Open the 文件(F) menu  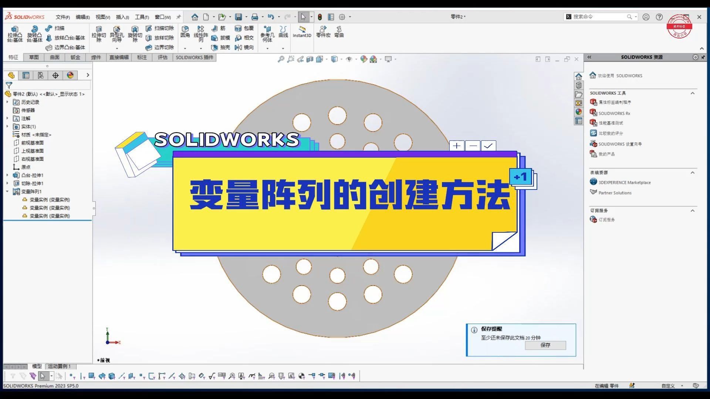pos(62,17)
